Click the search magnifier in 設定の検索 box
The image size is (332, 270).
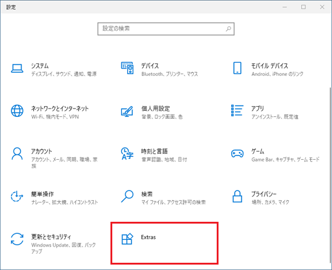pyautogui.click(x=228, y=29)
